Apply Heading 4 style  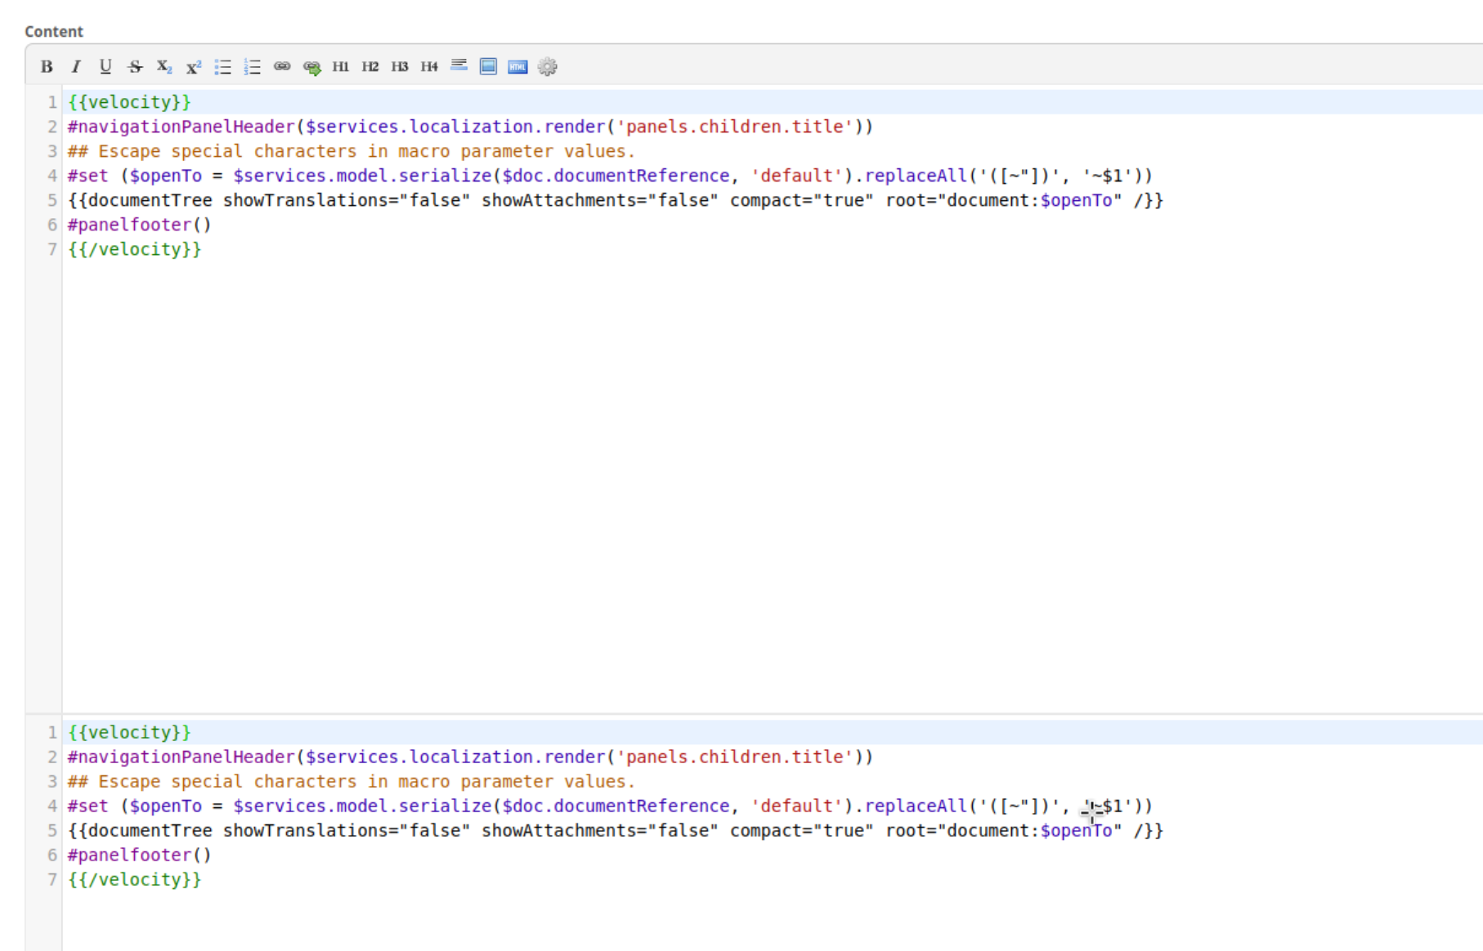[429, 67]
